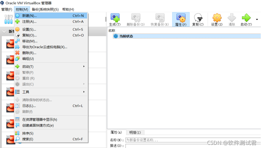
Task: Click the 复制(C) clone sheep icon
Action: pos(198,17)
